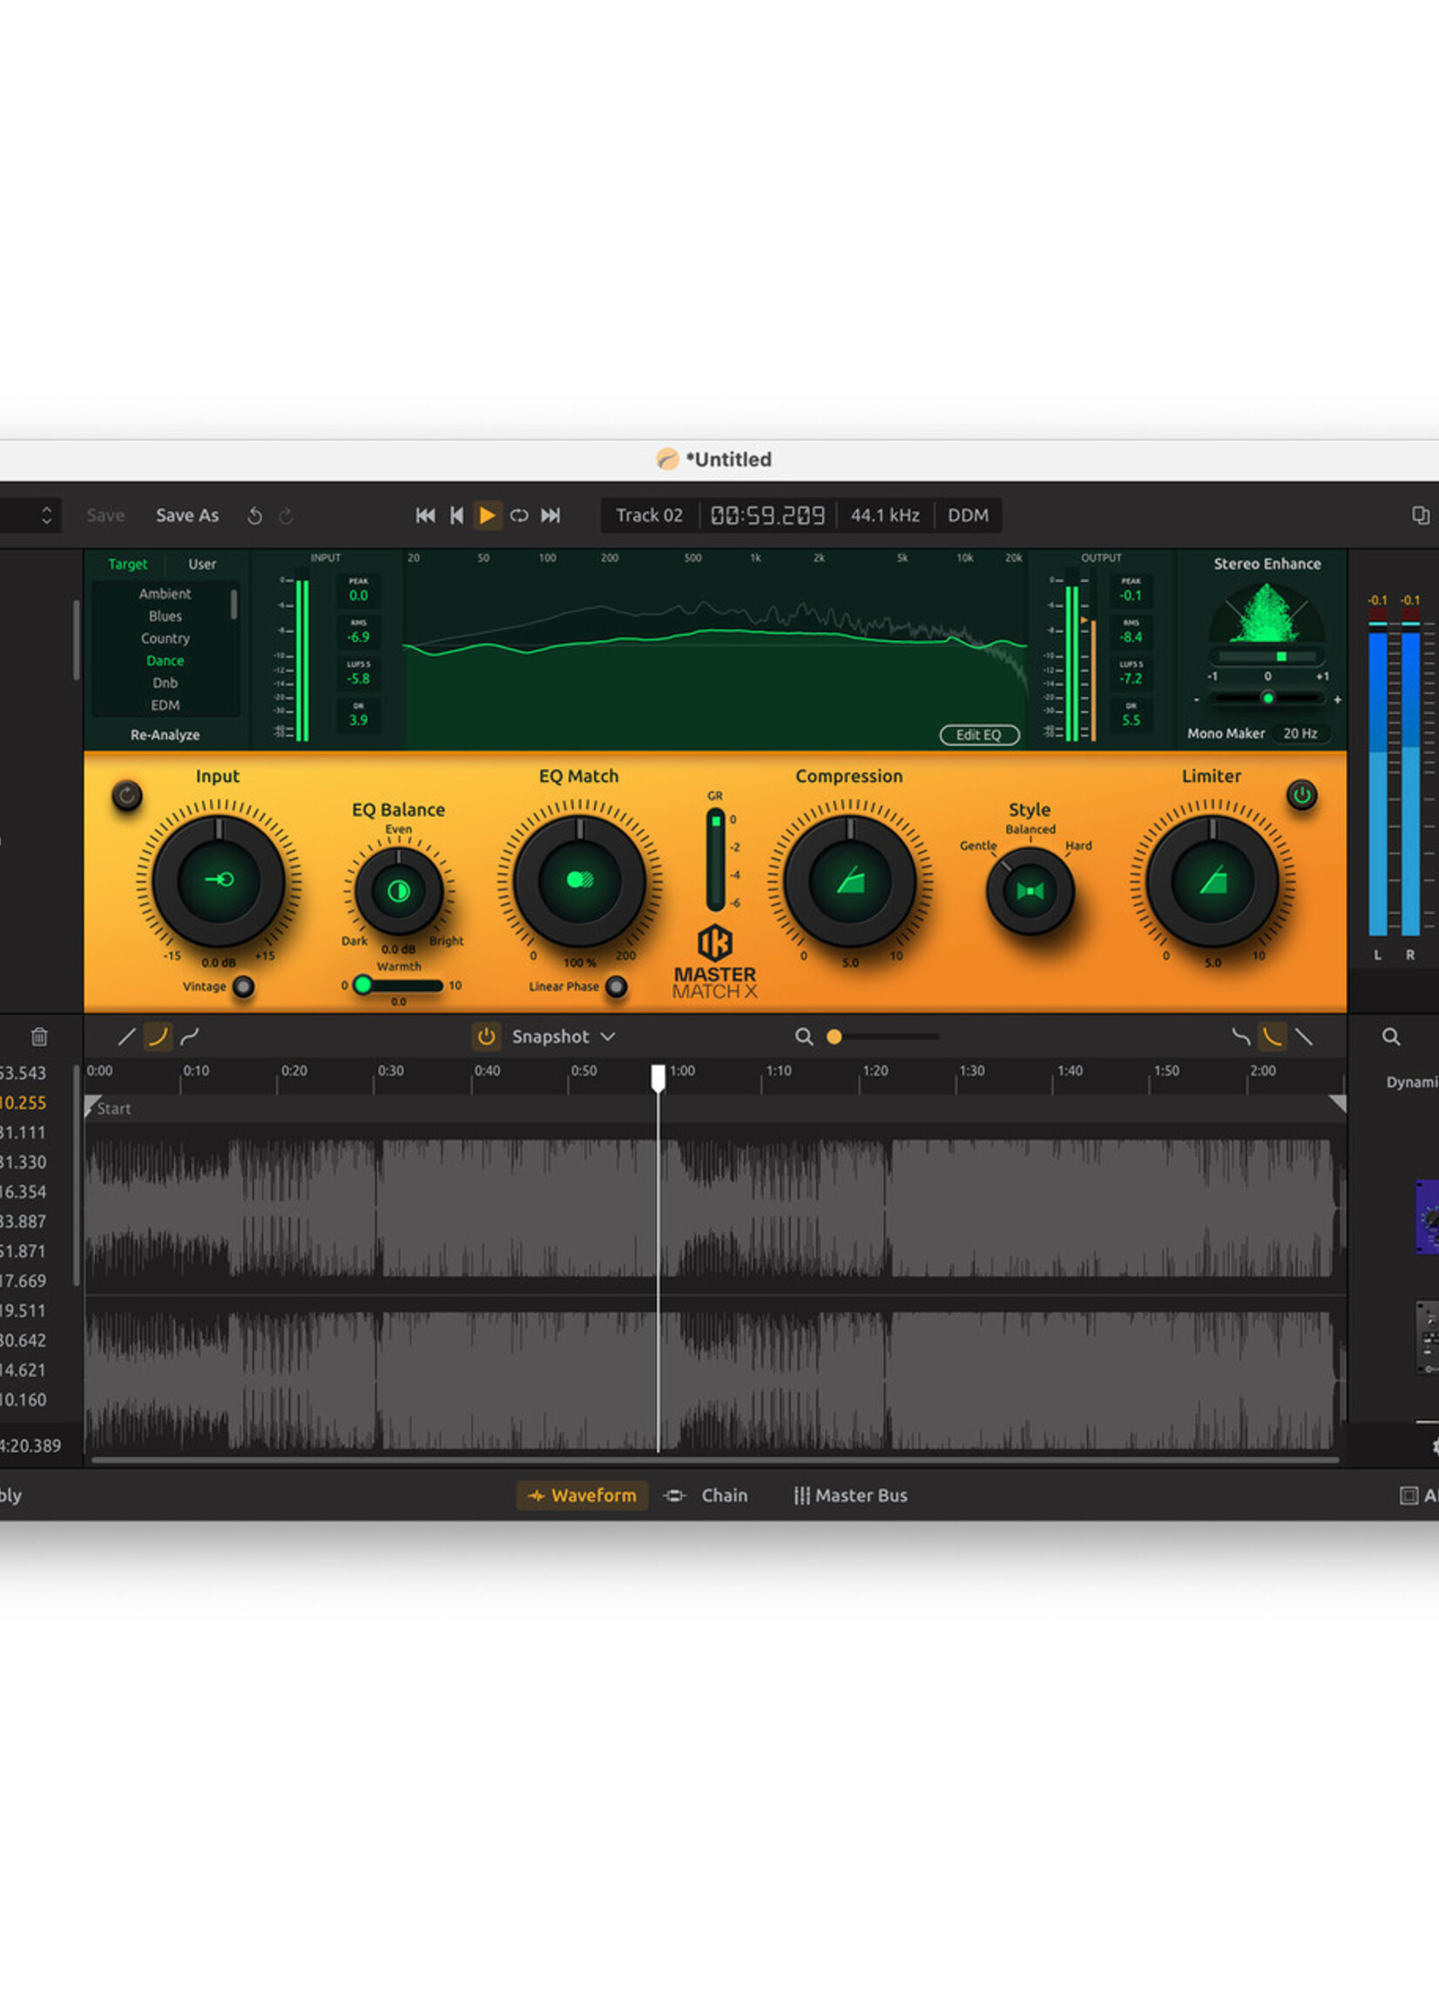Switch to Master Bus tab
Viewport: 1439px width, 2014px height.
point(850,1495)
